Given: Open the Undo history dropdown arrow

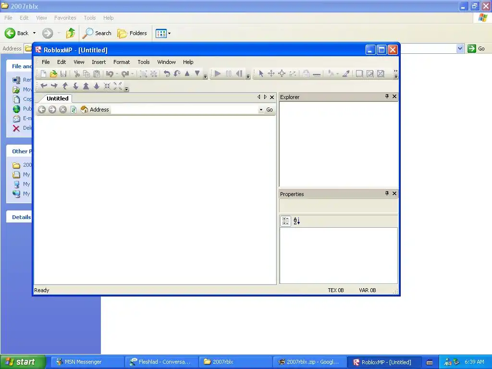Looking at the screenshot, I should (x=117, y=74).
